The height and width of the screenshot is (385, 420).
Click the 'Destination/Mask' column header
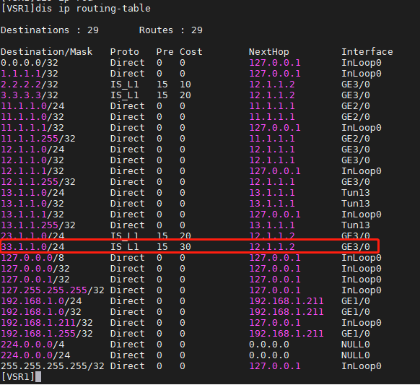[47, 52]
